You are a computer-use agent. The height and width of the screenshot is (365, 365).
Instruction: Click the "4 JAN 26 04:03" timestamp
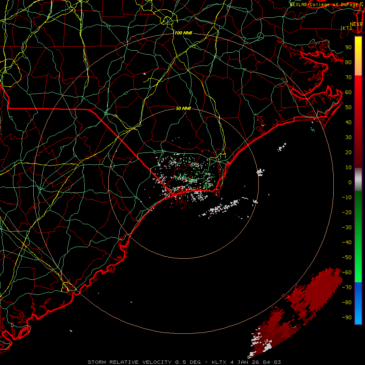(255, 362)
